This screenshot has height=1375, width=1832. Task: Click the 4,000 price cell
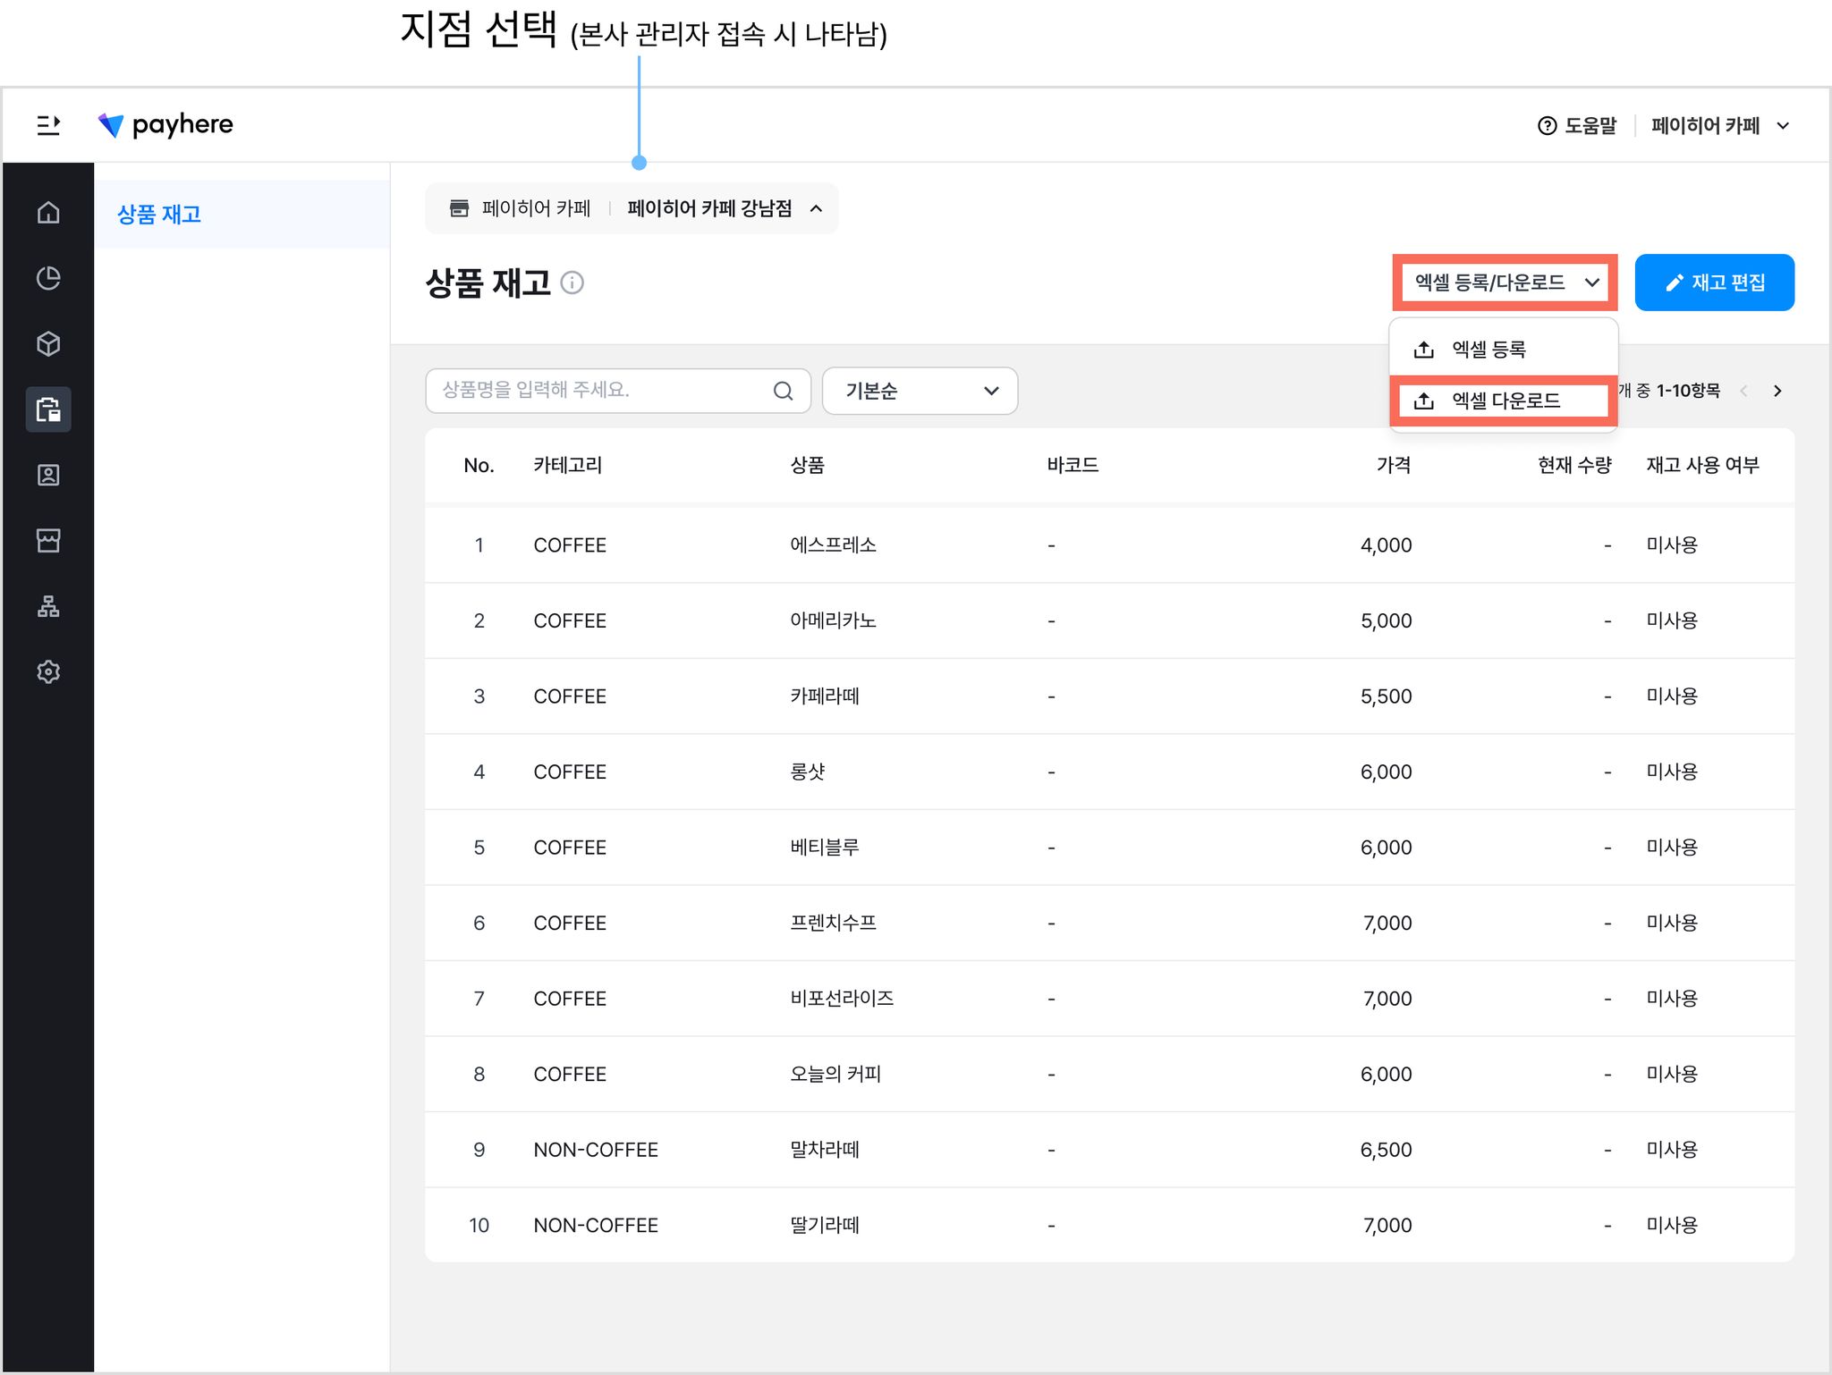(x=1386, y=545)
